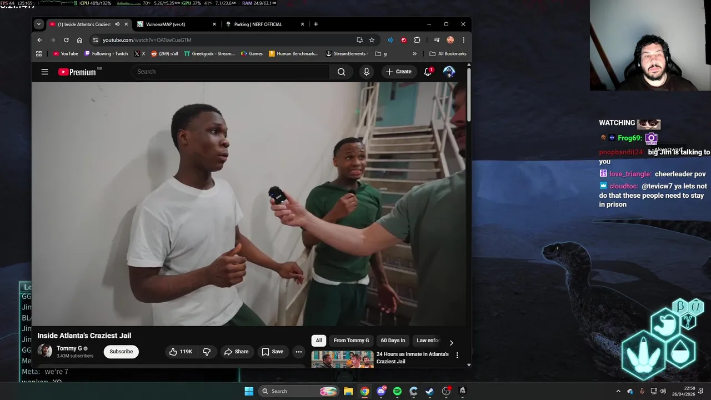
Task: Mute the Inside Atlanta's Craziest tab audio
Action: click(117, 24)
